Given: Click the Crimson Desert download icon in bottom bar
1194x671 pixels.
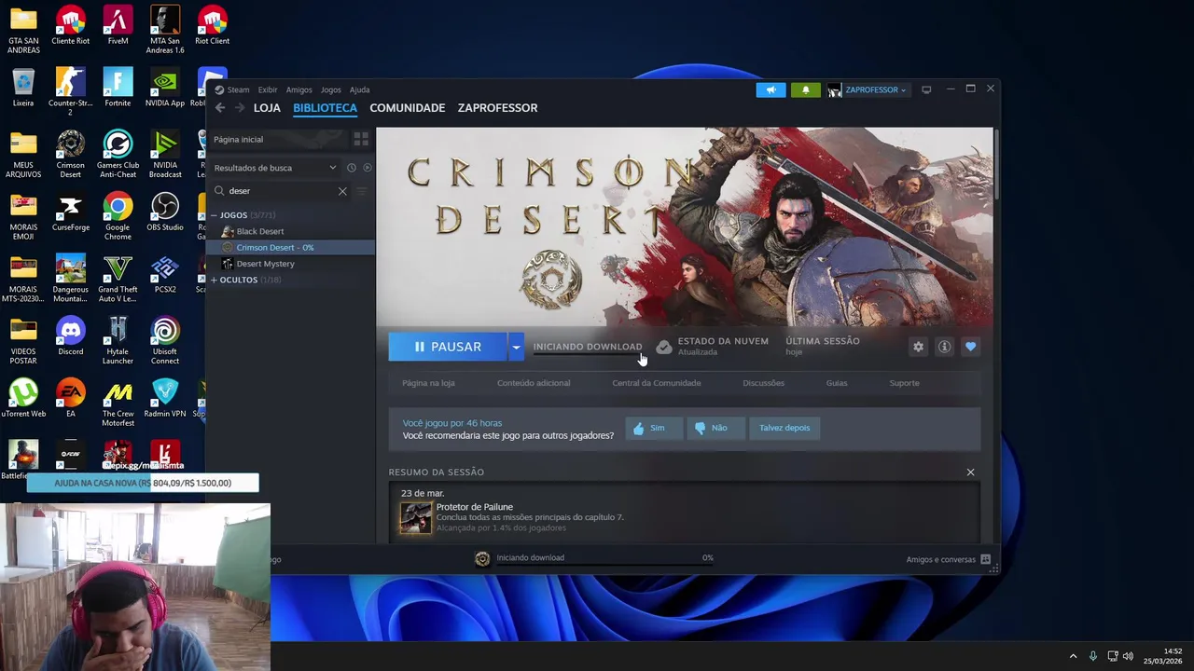Looking at the screenshot, I should (482, 559).
